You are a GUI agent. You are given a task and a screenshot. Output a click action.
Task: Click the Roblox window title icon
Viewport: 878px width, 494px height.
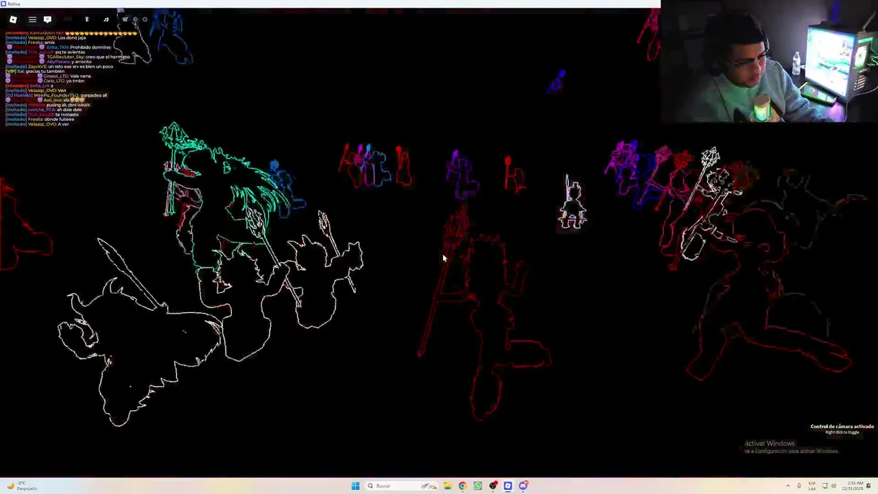(x=3, y=3)
